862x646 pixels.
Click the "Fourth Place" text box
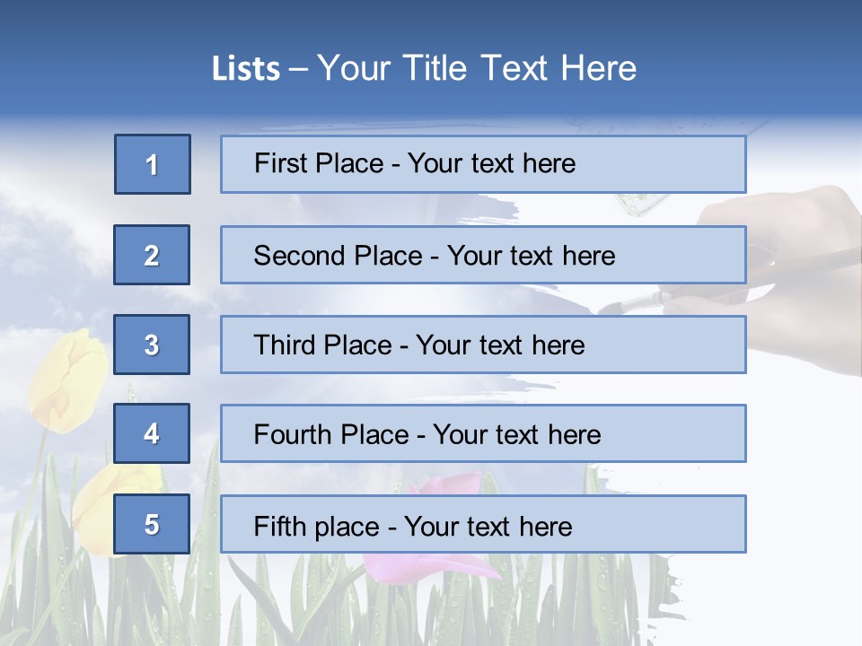pos(483,433)
